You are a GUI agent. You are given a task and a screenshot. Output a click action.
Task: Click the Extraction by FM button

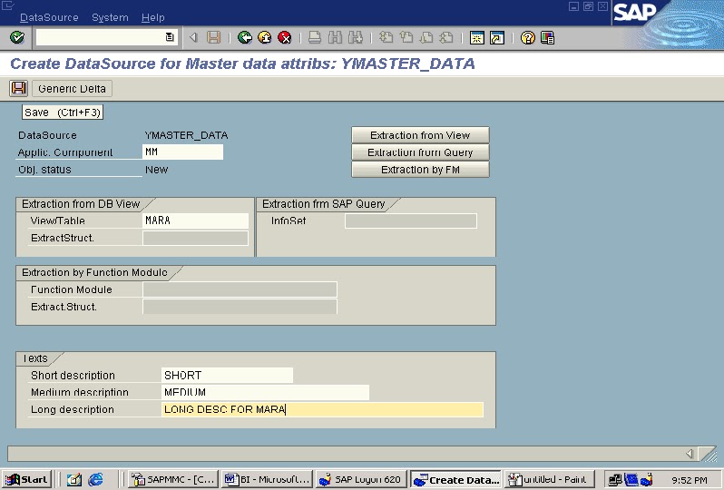point(420,170)
